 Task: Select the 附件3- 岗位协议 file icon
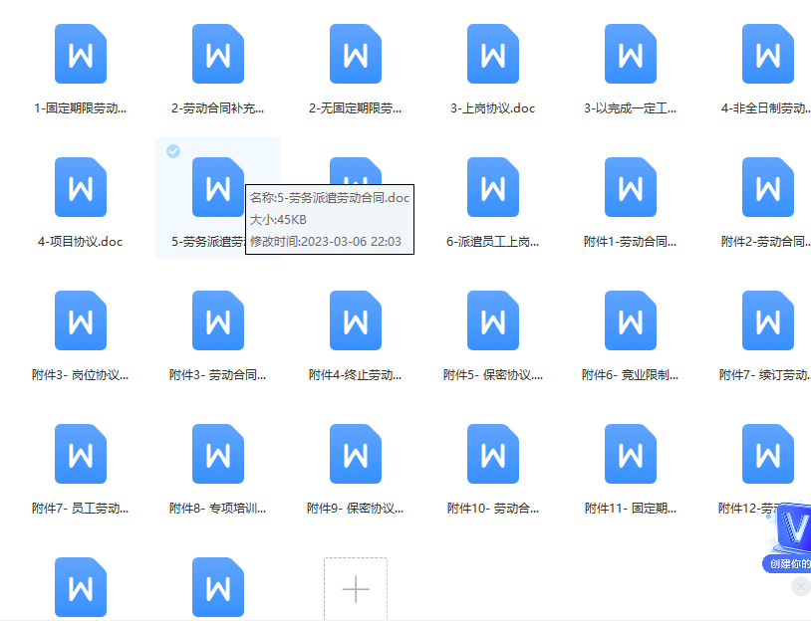pyautogui.click(x=81, y=320)
